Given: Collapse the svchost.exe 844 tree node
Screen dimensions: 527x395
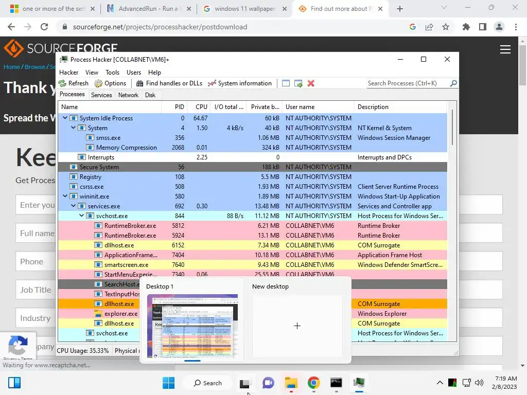Looking at the screenshot, I should (81, 216).
